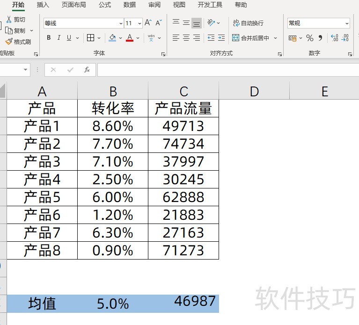Open the font size dropdown showing 11
This screenshot has height=325, width=359.
(139, 23)
